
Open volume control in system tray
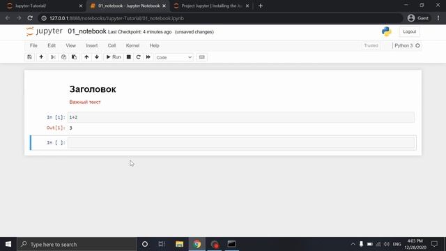click(386, 244)
